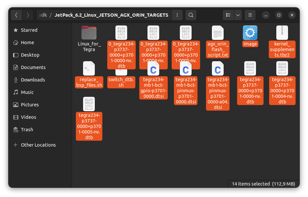
Task: Click the JetPack_6.2_Linux_JETSON_AGX_ORIN_TARGETS path segment
Action: point(111,15)
